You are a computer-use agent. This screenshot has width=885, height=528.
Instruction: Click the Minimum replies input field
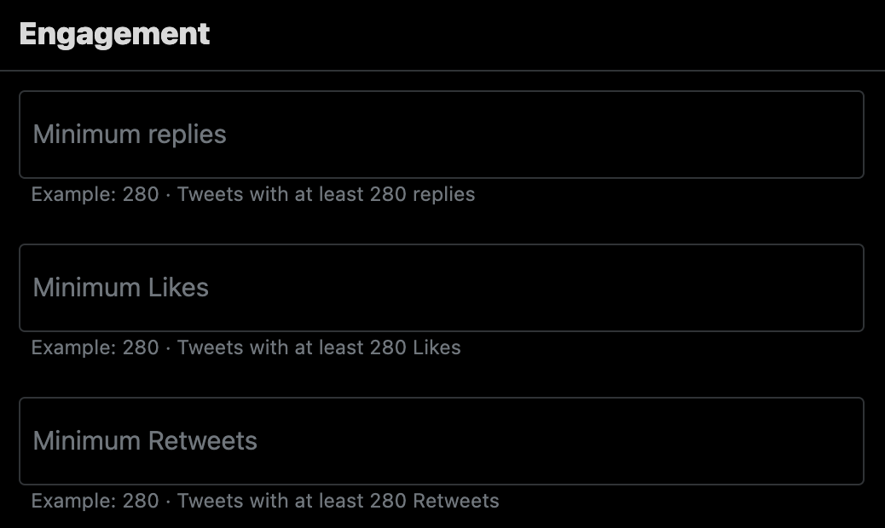tap(440, 134)
